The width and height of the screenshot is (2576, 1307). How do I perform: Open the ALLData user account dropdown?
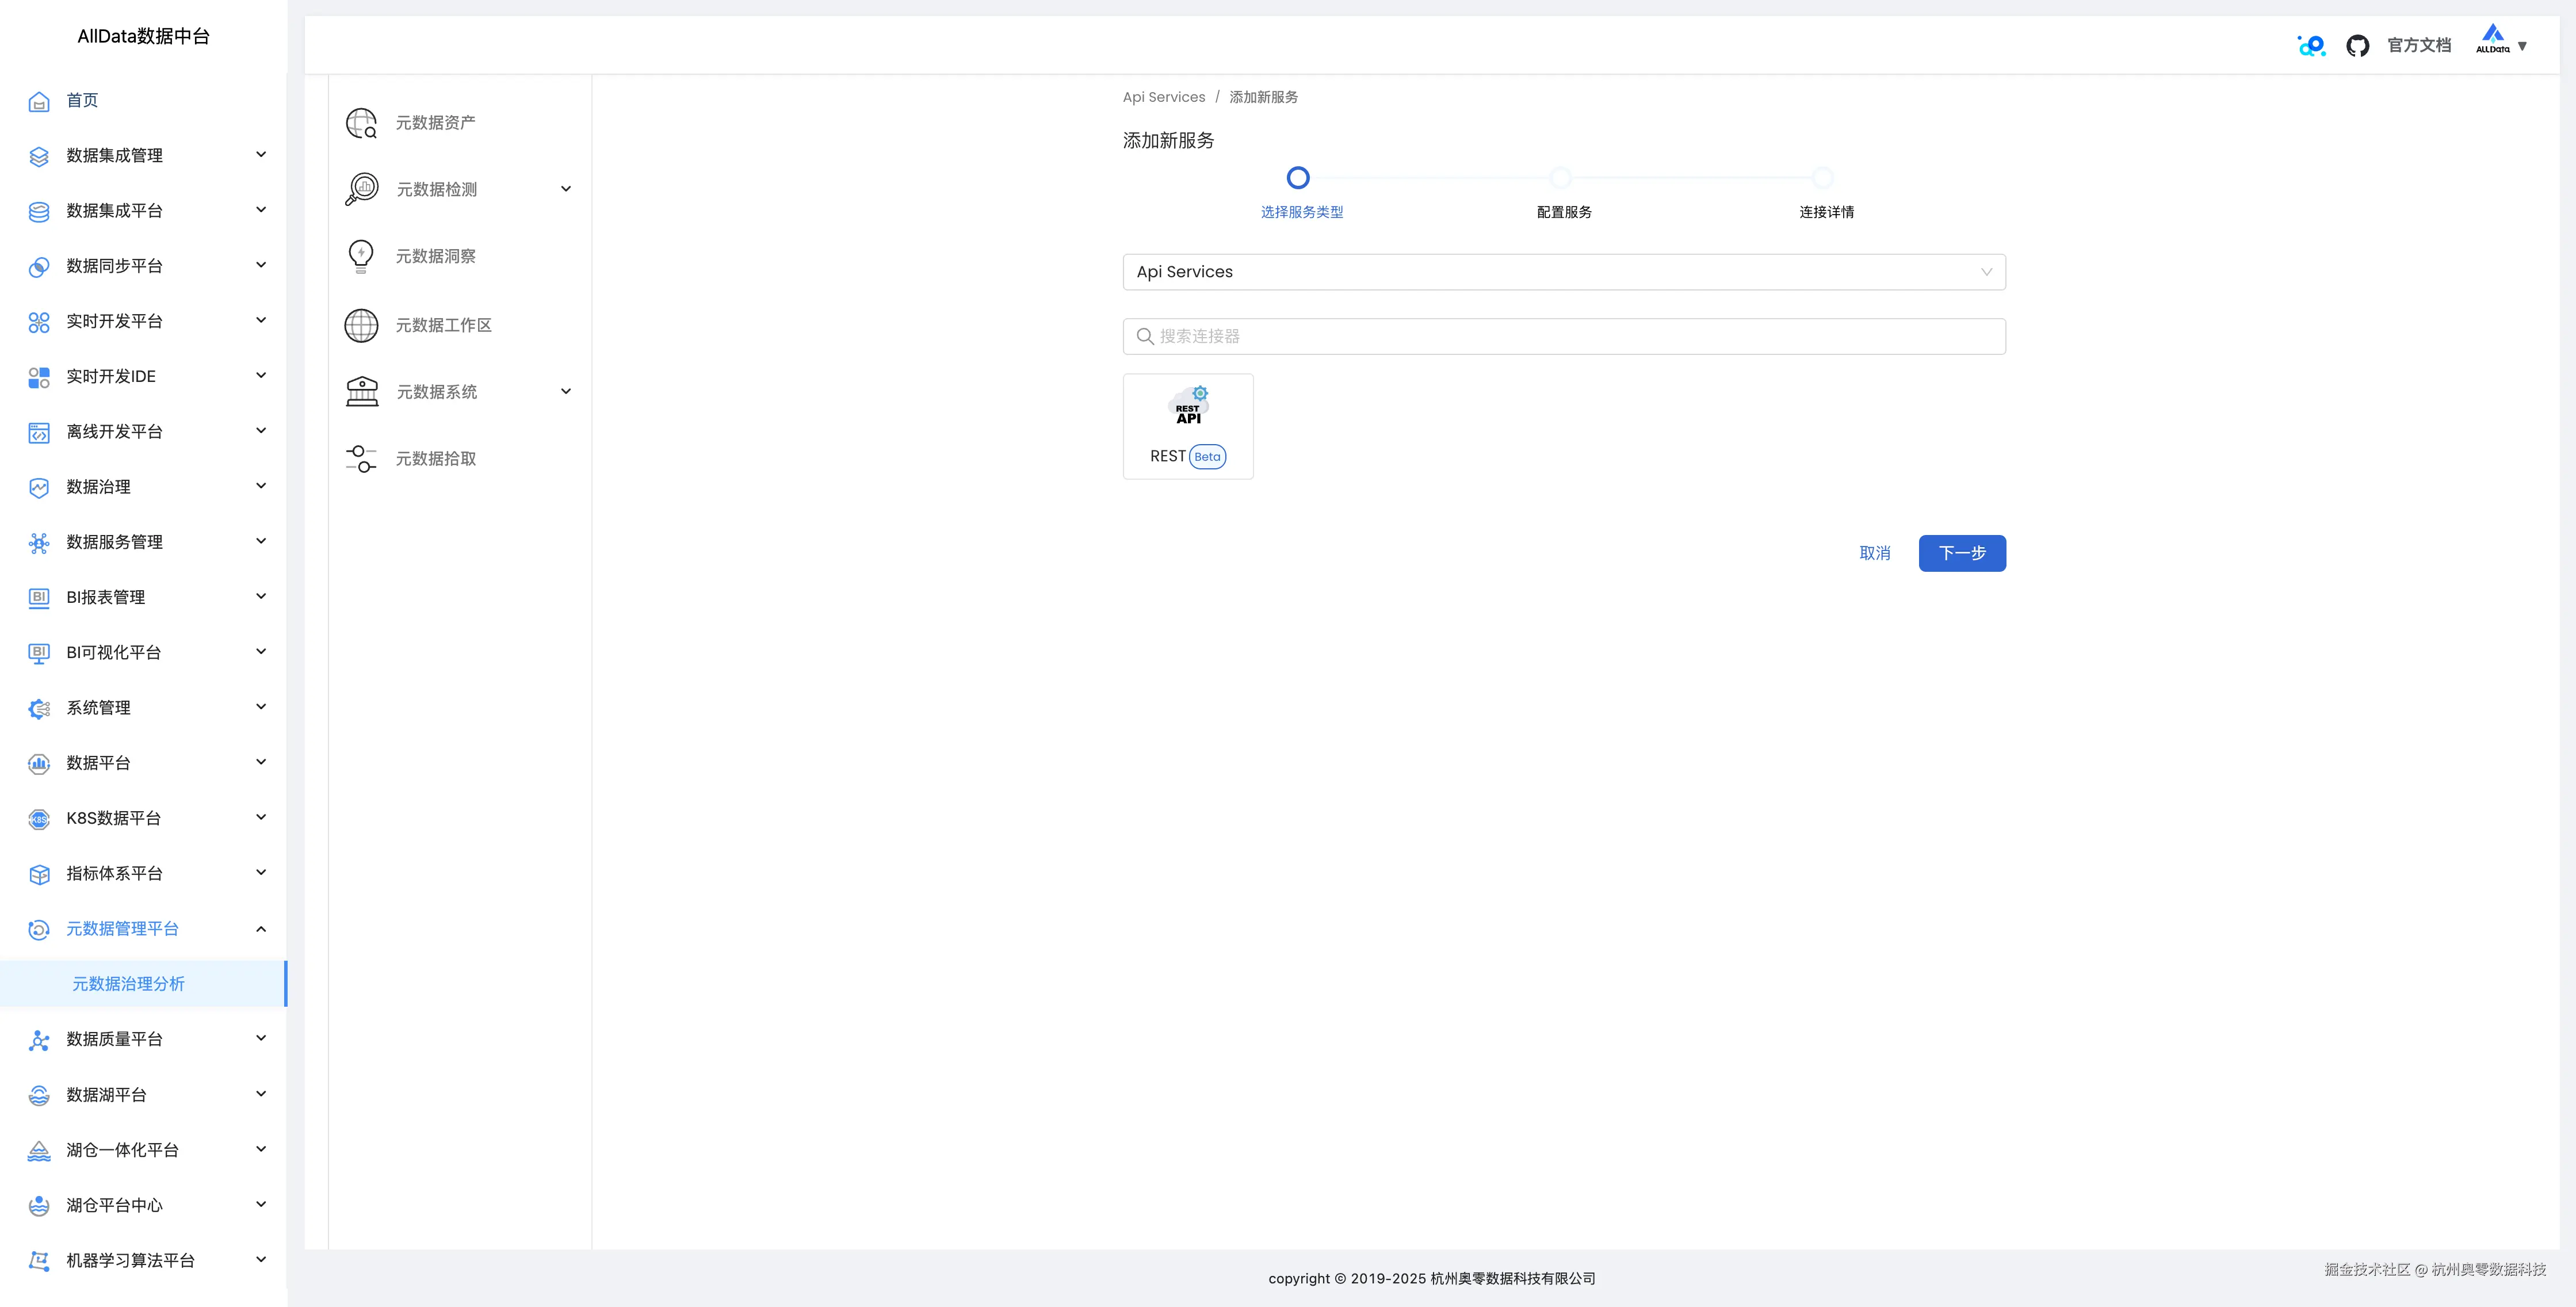coord(2501,44)
